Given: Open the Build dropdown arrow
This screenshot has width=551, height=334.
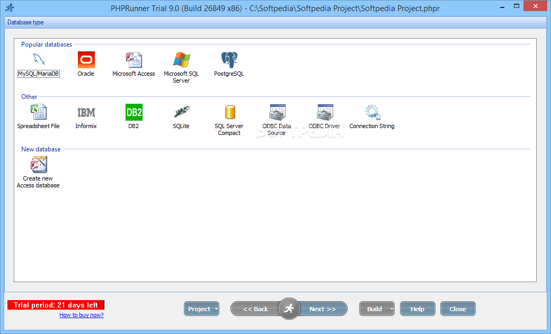Looking at the screenshot, I should (x=392, y=309).
